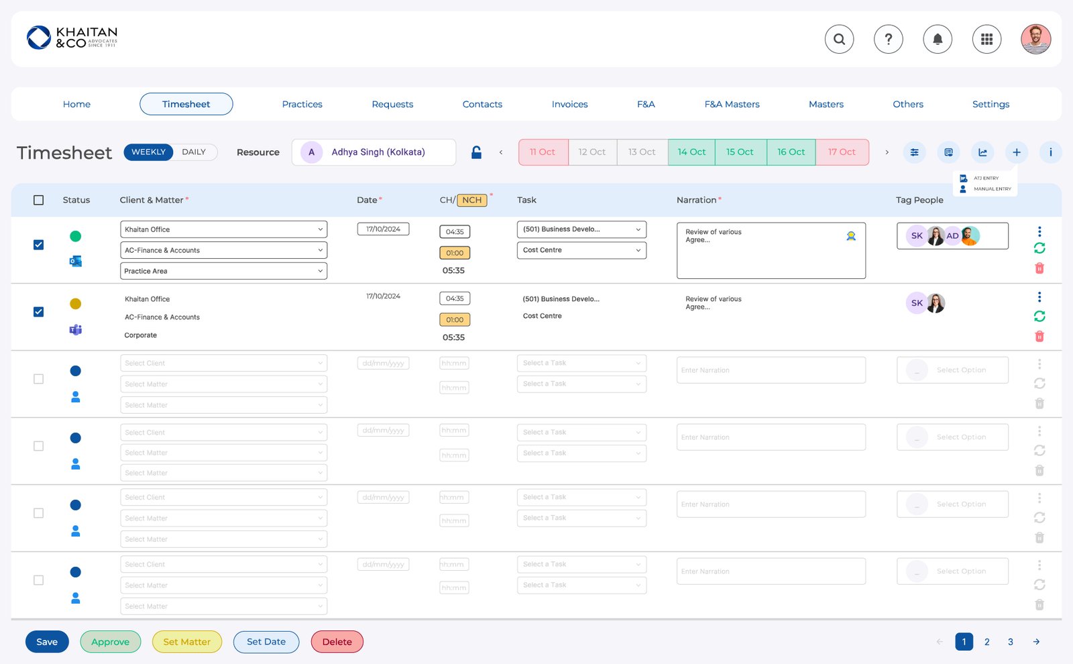Screen dimensions: 1073x664
Task: Click green refresh icon on Corporate row
Action: (x=1039, y=316)
